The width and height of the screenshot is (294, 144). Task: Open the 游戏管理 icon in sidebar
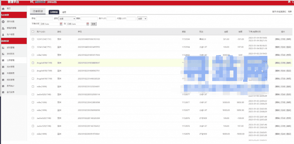3,48
